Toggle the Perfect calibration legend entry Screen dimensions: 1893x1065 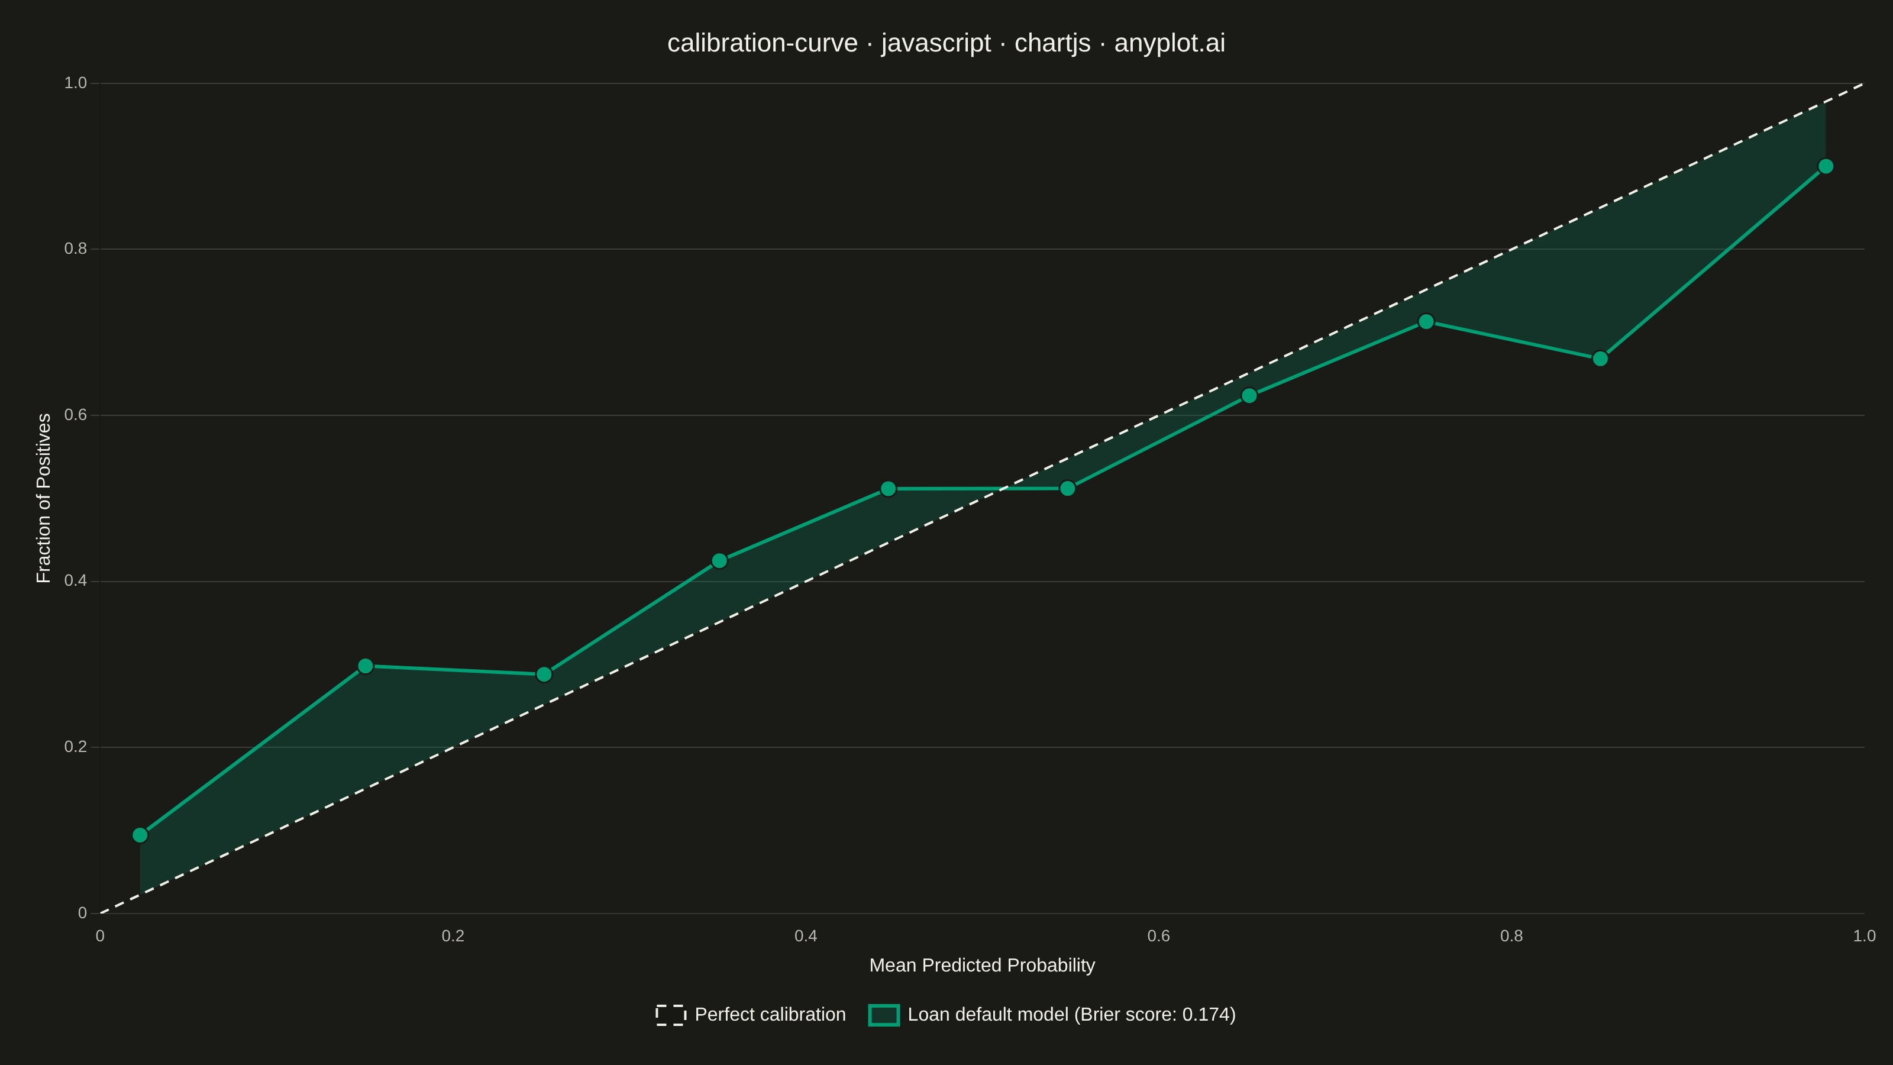[750, 1014]
